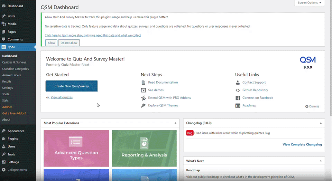Click the Comments menu label

(15, 39)
